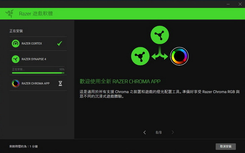Click the green checkmark beside Razer Cortex
Screen dimensions: 245x153
pos(60,43)
